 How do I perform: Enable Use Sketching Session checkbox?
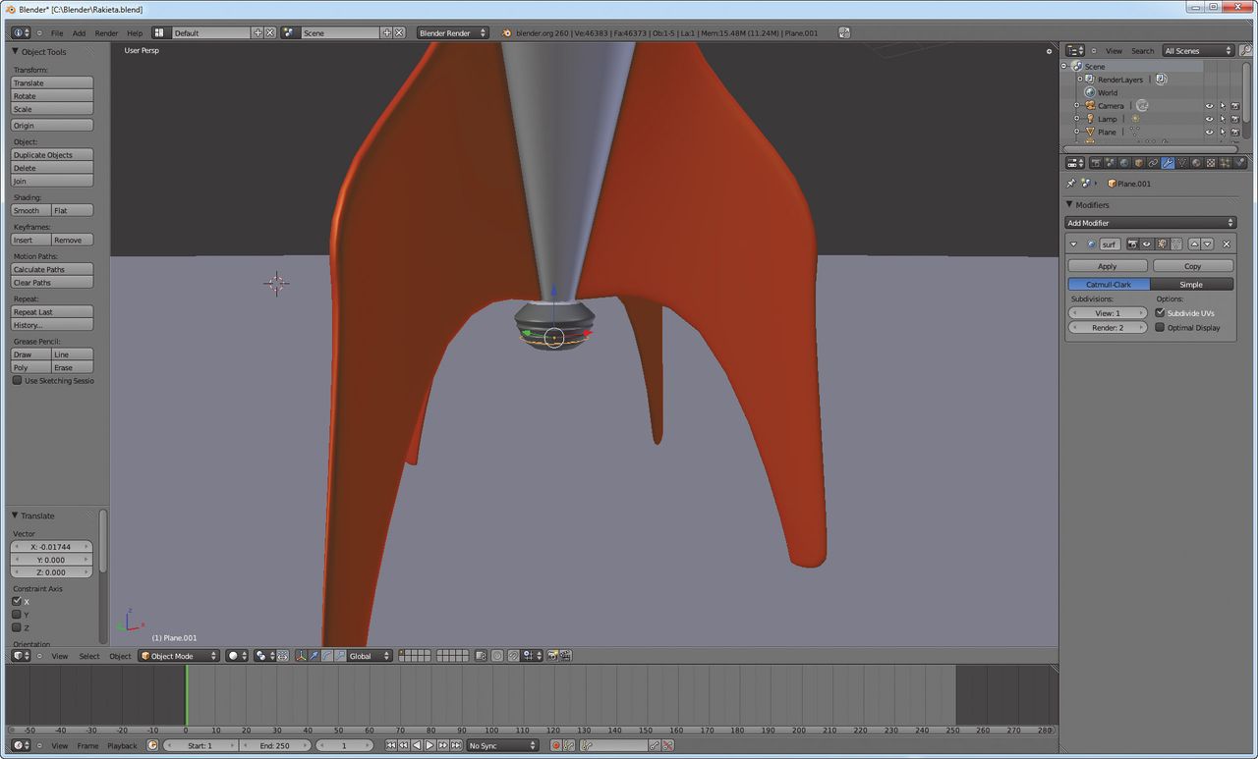17,380
